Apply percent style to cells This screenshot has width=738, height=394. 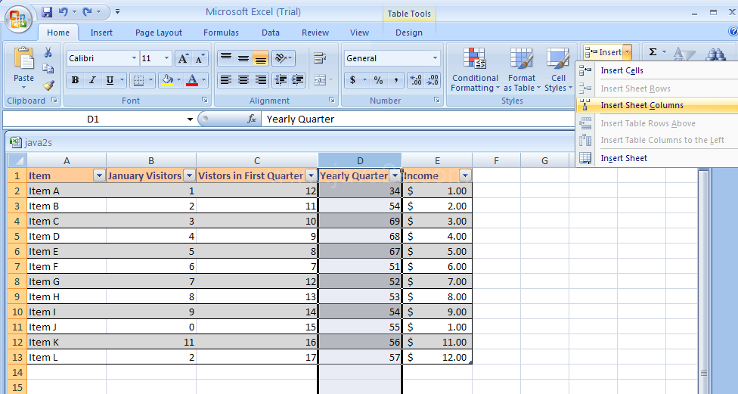click(378, 80)
